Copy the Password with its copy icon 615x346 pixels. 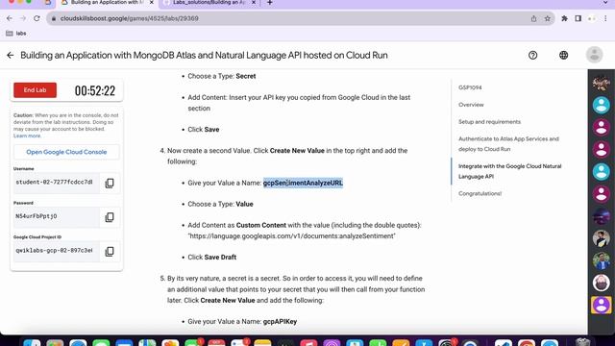tap(110, 217)
